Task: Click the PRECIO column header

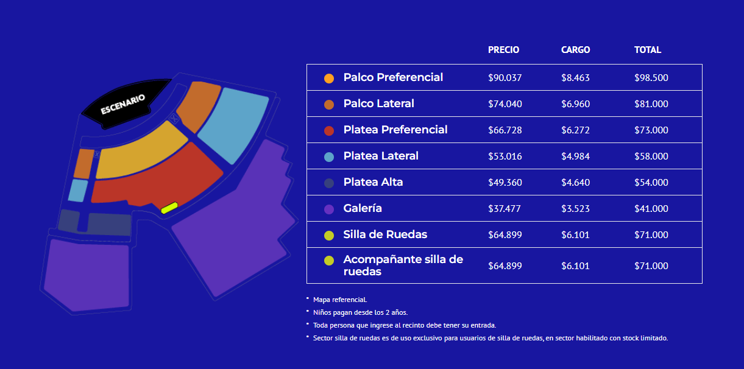Action: [503, 50]
